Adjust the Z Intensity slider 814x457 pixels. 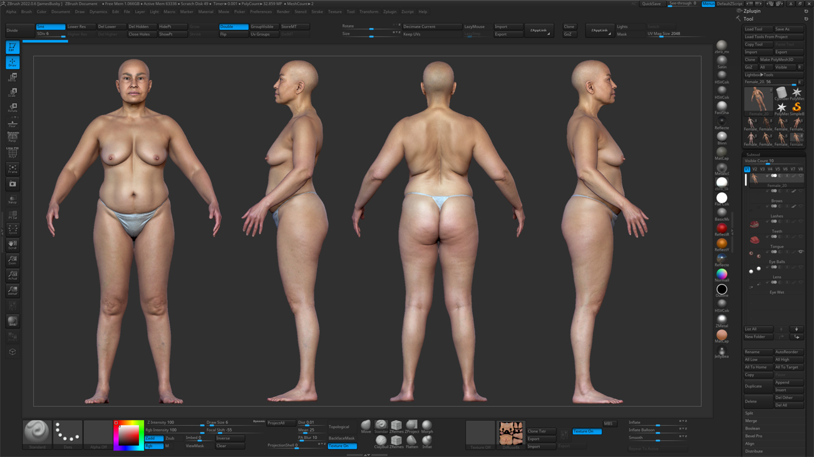(x=175, y=423)
